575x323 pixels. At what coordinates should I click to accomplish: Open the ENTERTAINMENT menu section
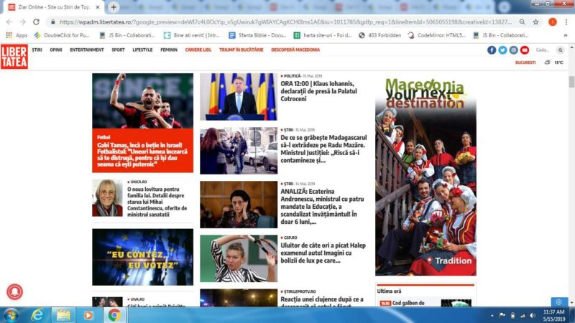(x=86, y=50)
